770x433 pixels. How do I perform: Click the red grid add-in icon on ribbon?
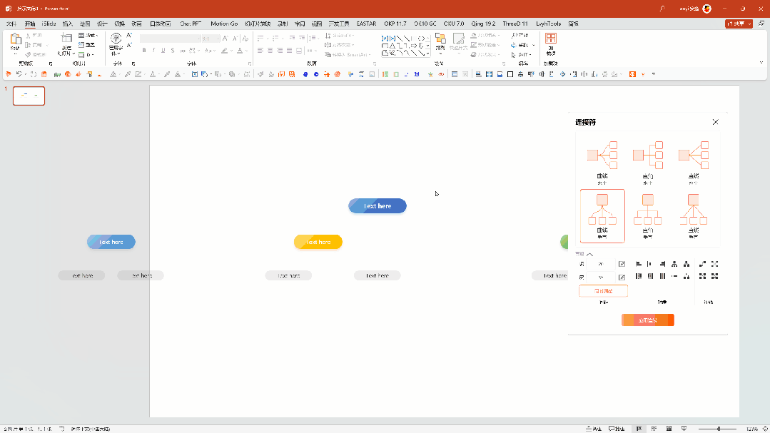(x=550, y=39)
